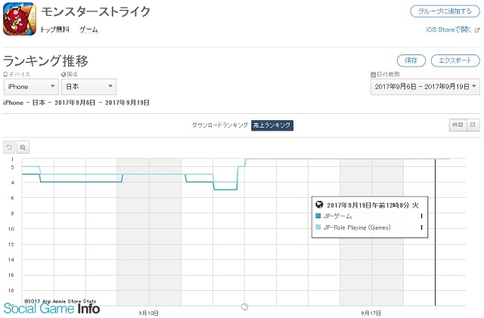
Task: Click the iOS Store external link icon
Action: [477, 30]
